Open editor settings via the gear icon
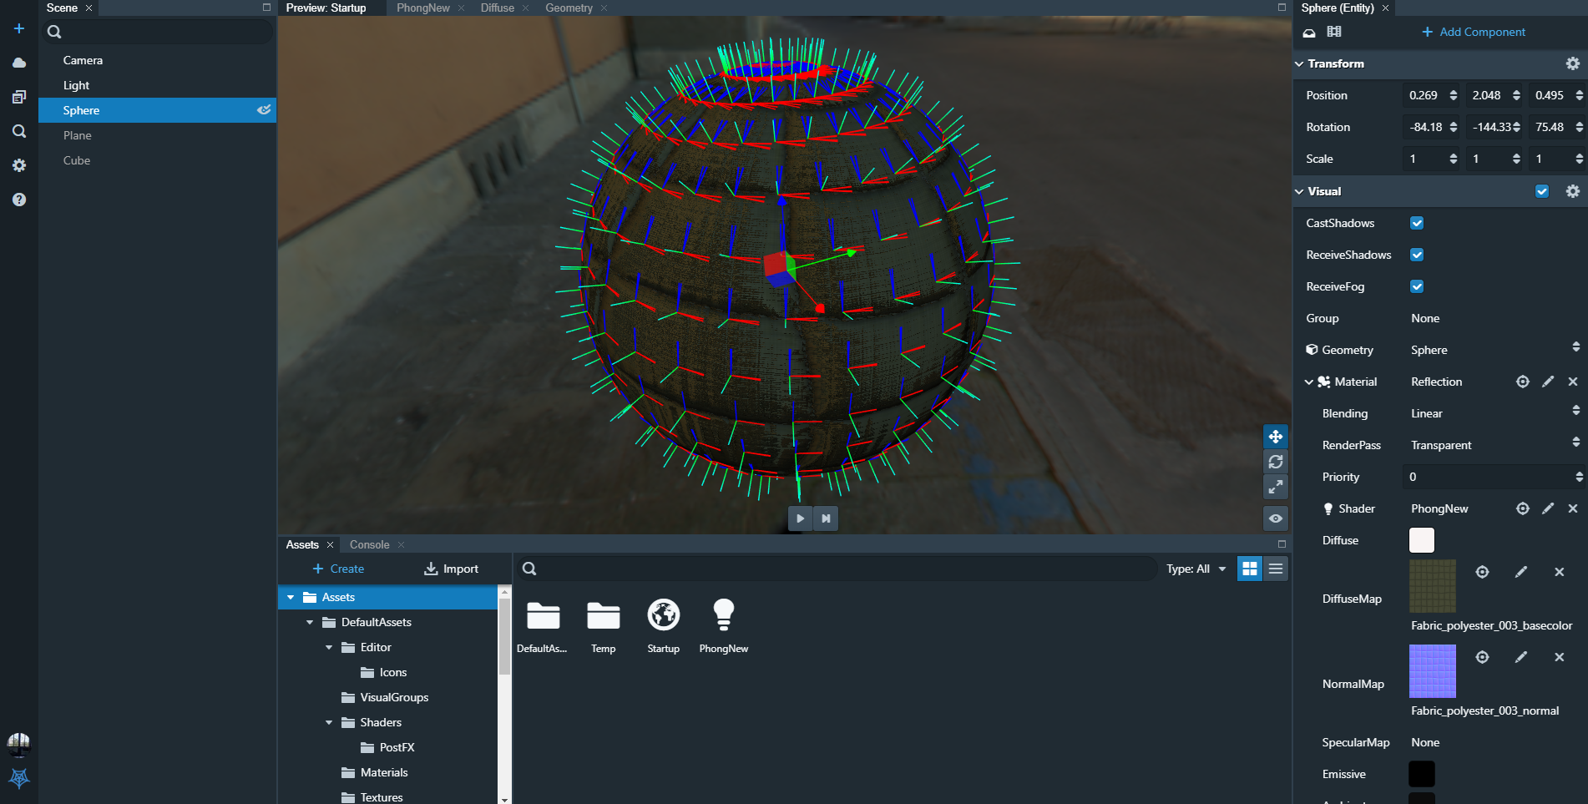The height and width of the screenshot is (804, 1588). coord(18,165)
